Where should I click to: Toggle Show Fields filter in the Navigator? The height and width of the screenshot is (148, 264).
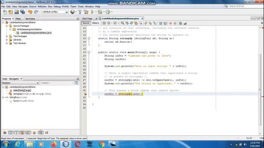[x=11, y=133]
